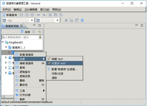Click the shield security icon in tree
This screenshot has height=106, width=147.
click(10, 63)
